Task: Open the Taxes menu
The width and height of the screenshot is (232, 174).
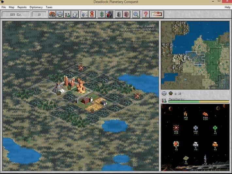Action: pos(49,7)
